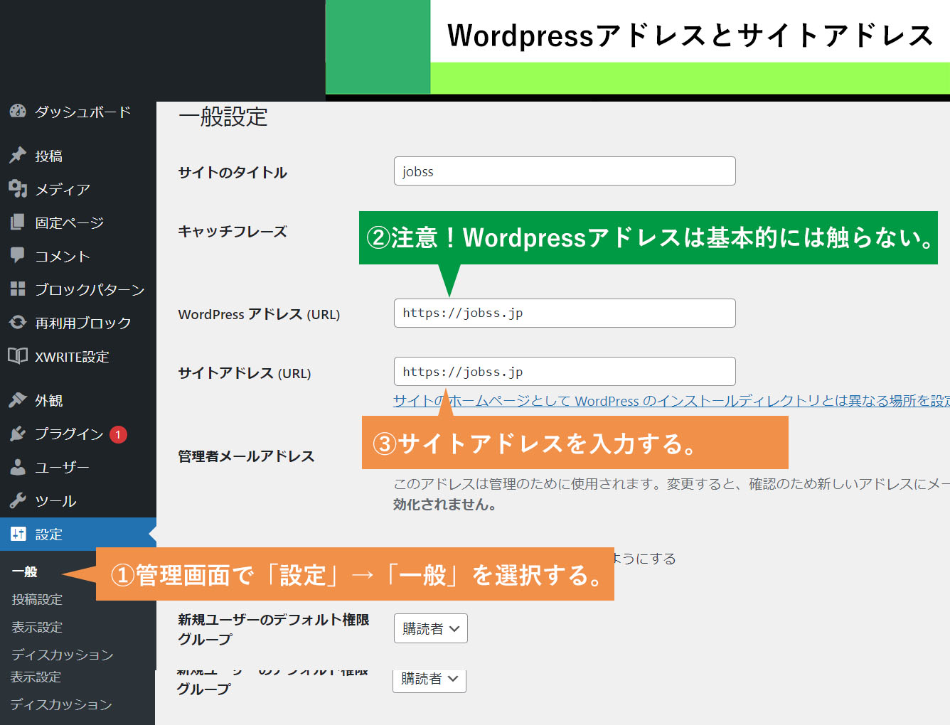Click the book icon beside XWRITE設定
Screen dimensions: 950x725
coord(18,355)
